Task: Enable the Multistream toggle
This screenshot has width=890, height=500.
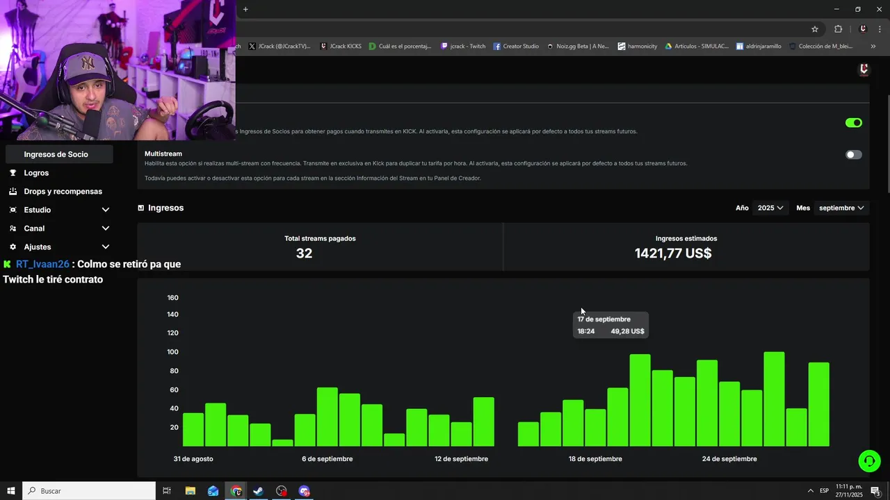Action: coord(854,155)
